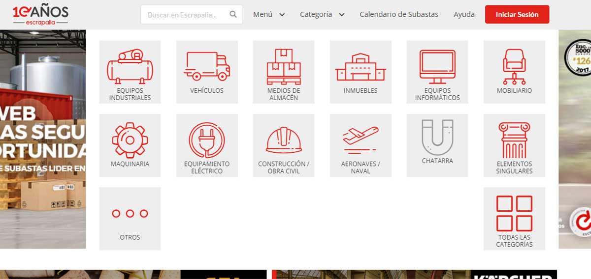
Task: Expand the Menú dropdown
Action: point(269,15)
